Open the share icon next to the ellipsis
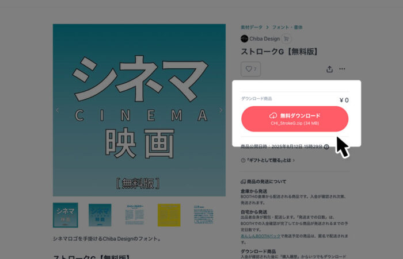The height and width of the screenshot is (259, 403). (x=329, y=69)
